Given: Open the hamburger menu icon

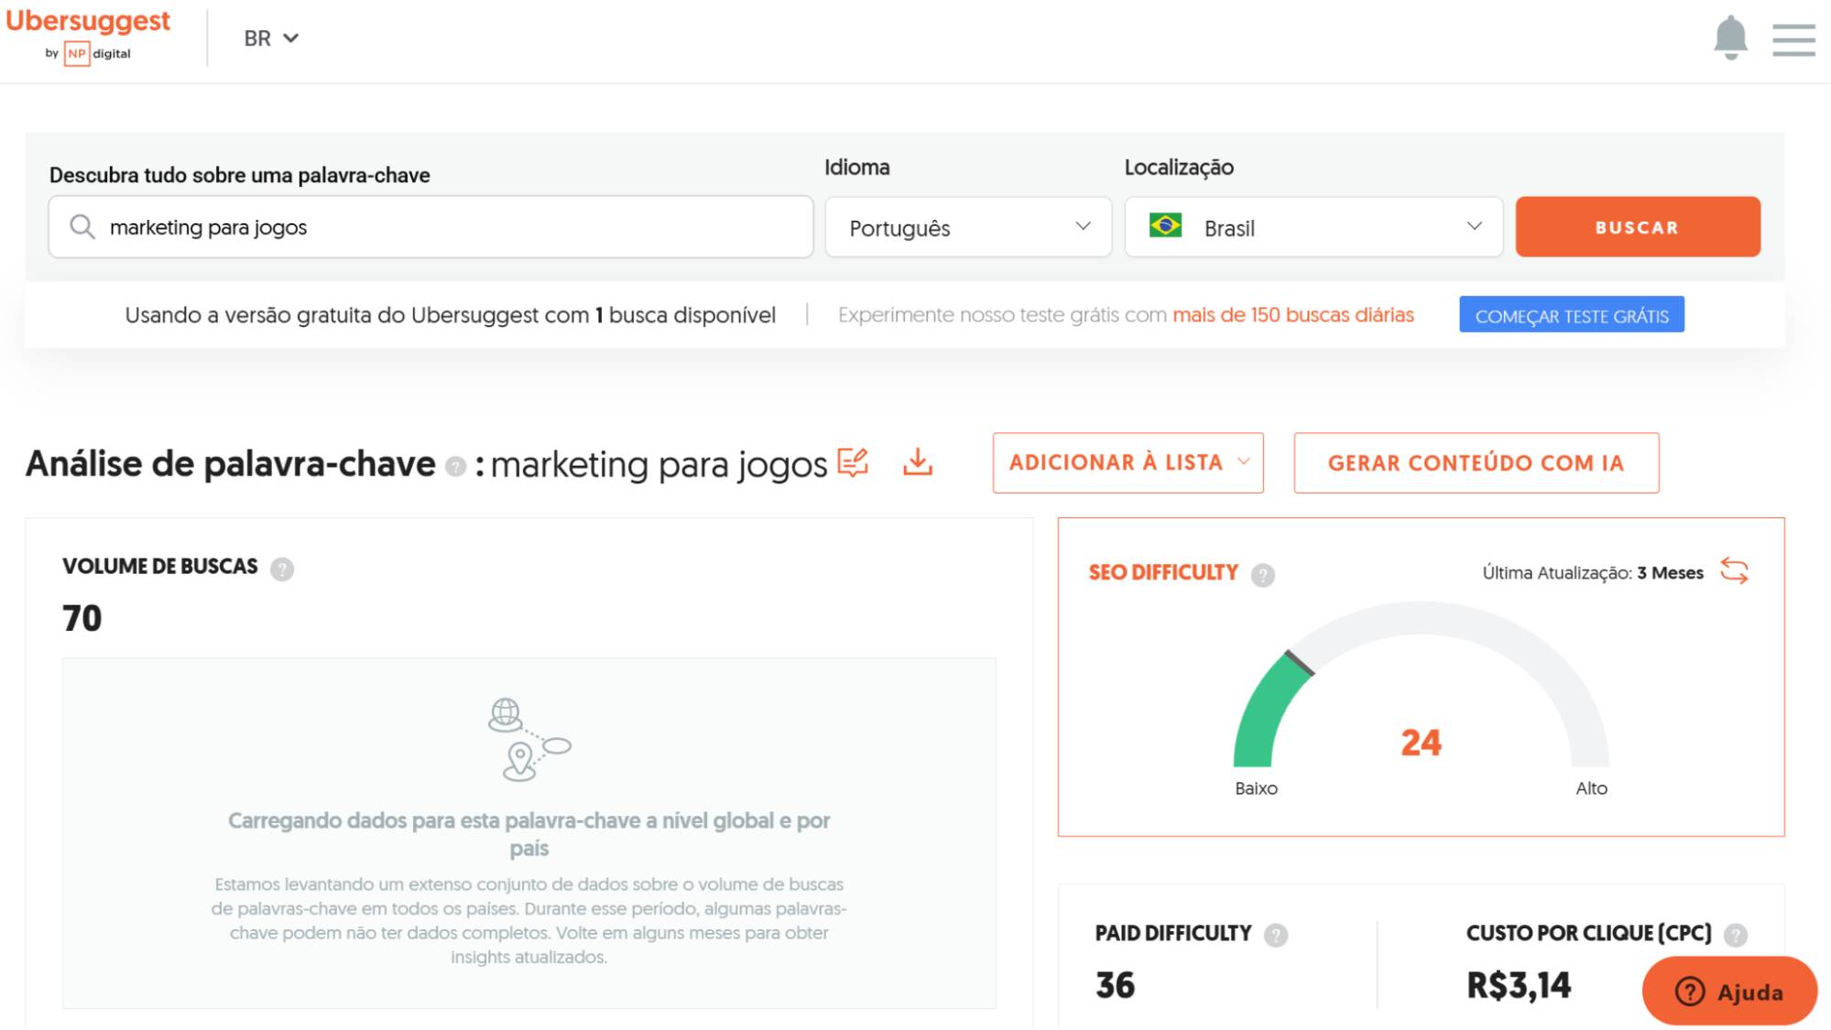Looking at the screenshot, I should [x=1797, y=38].
